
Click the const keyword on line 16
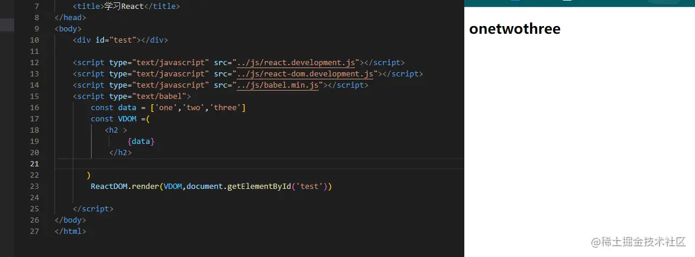click(102, 107)
